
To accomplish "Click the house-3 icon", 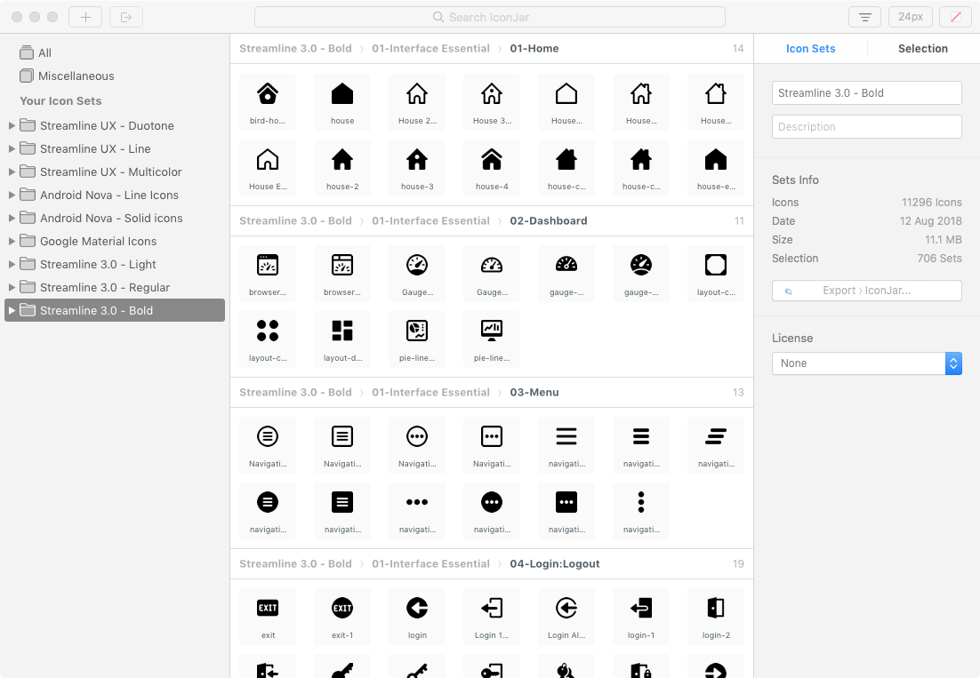I will 417,167.
